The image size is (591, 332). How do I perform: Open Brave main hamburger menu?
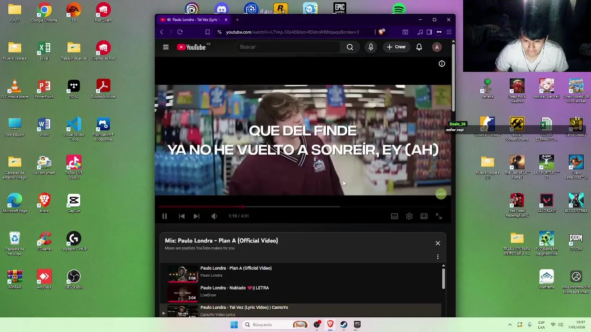[x=448, y=32]
